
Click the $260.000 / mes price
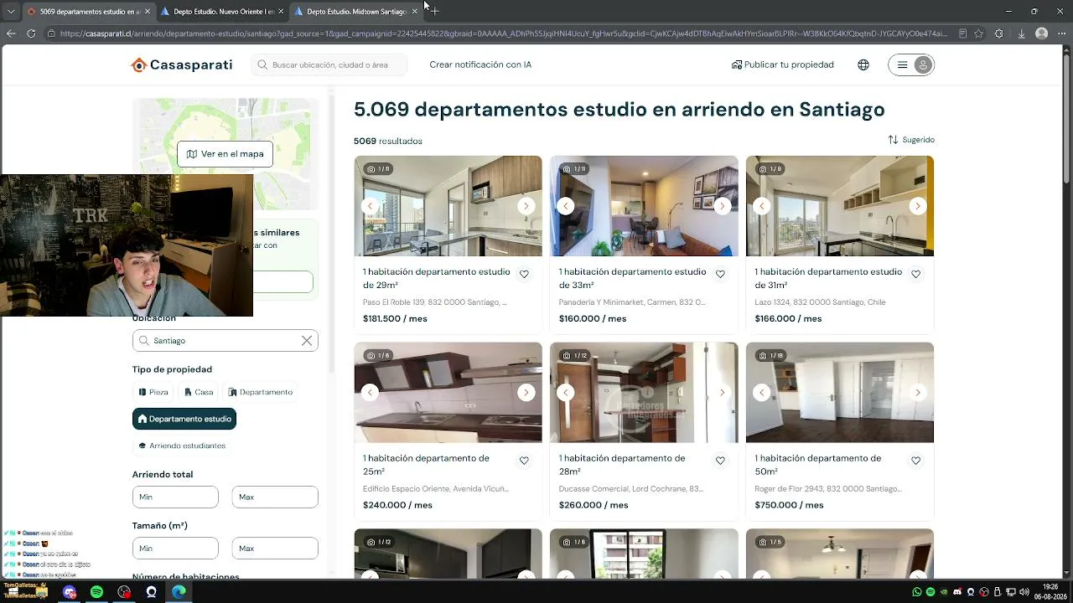click(594, 505)
